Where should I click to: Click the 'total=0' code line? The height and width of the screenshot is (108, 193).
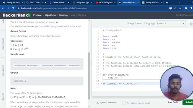click(113, 78)
